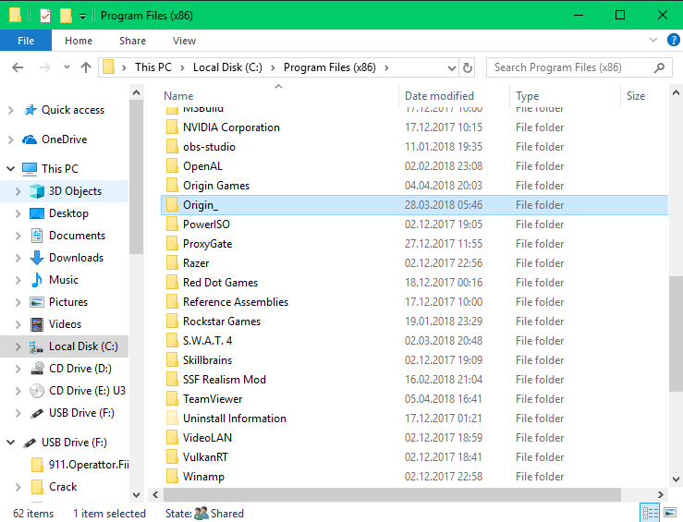Click the horizontal scrollbar right arrow
Viewport: 683px width, 522px height.
tap(660, 494)
